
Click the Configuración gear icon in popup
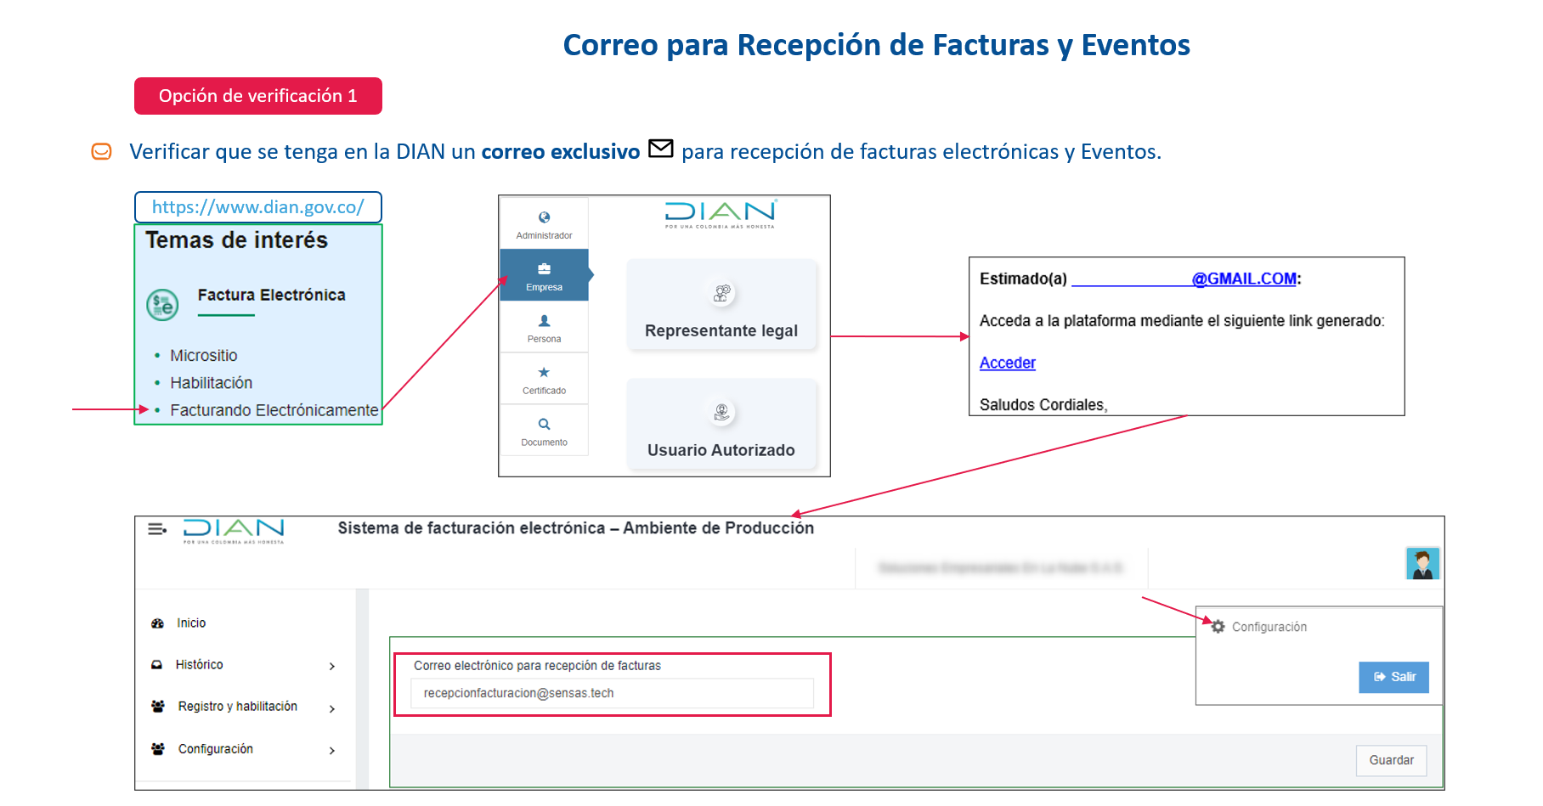(1218, 627)
